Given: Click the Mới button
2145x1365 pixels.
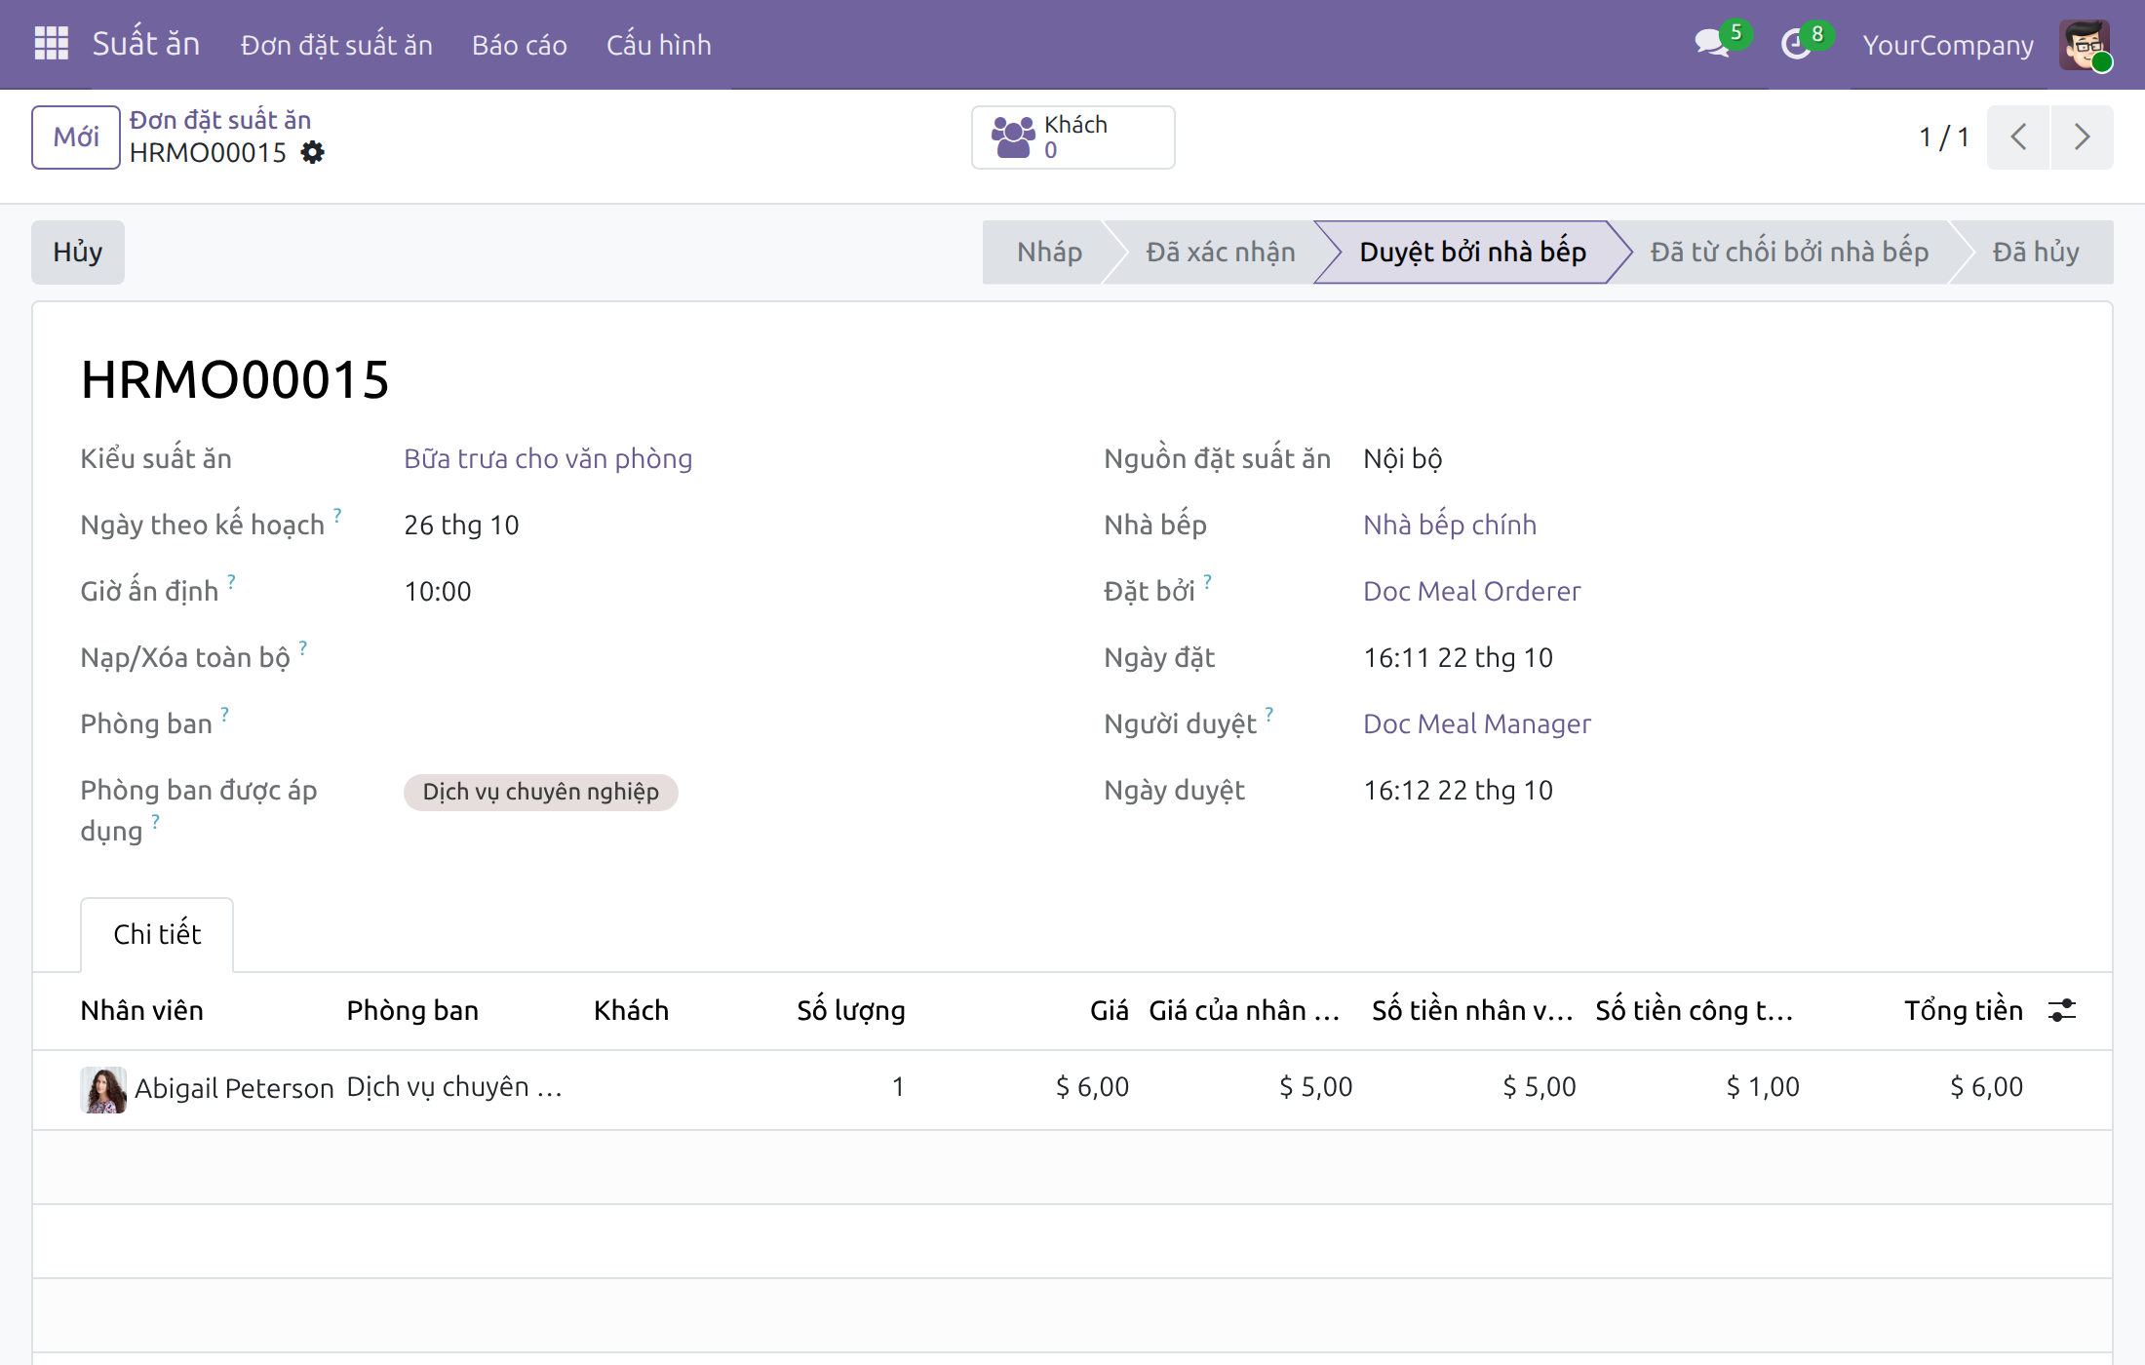Looking at the screenshot, I should 76,137.
